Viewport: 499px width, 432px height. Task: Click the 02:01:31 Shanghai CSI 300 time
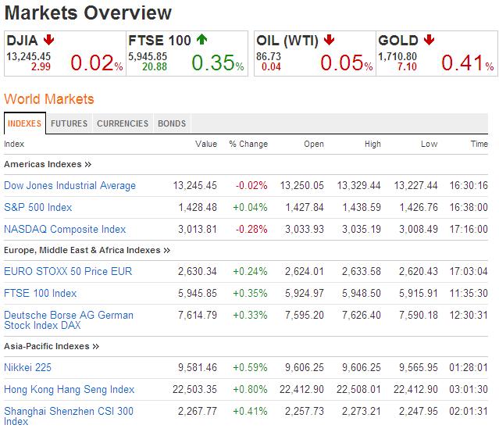469,411
